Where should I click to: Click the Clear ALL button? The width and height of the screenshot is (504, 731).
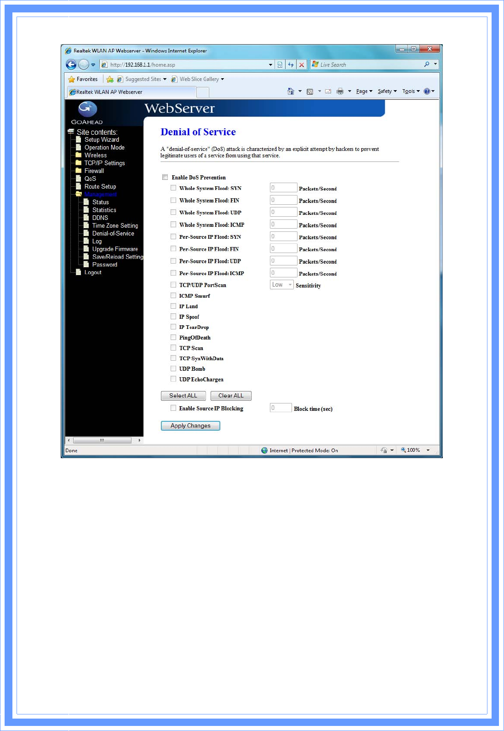[231, 396]
